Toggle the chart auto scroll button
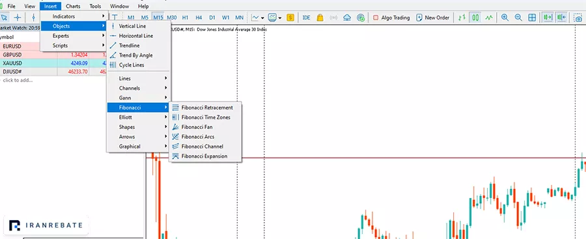The height and width of the screenshot is (239, 586). point(548,18)
